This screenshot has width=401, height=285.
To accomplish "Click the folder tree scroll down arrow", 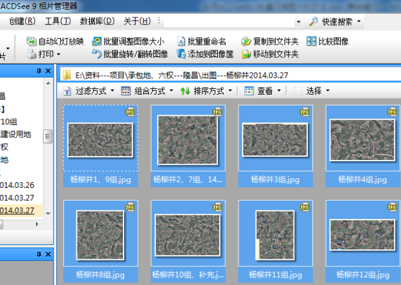I will coord(48,213).
